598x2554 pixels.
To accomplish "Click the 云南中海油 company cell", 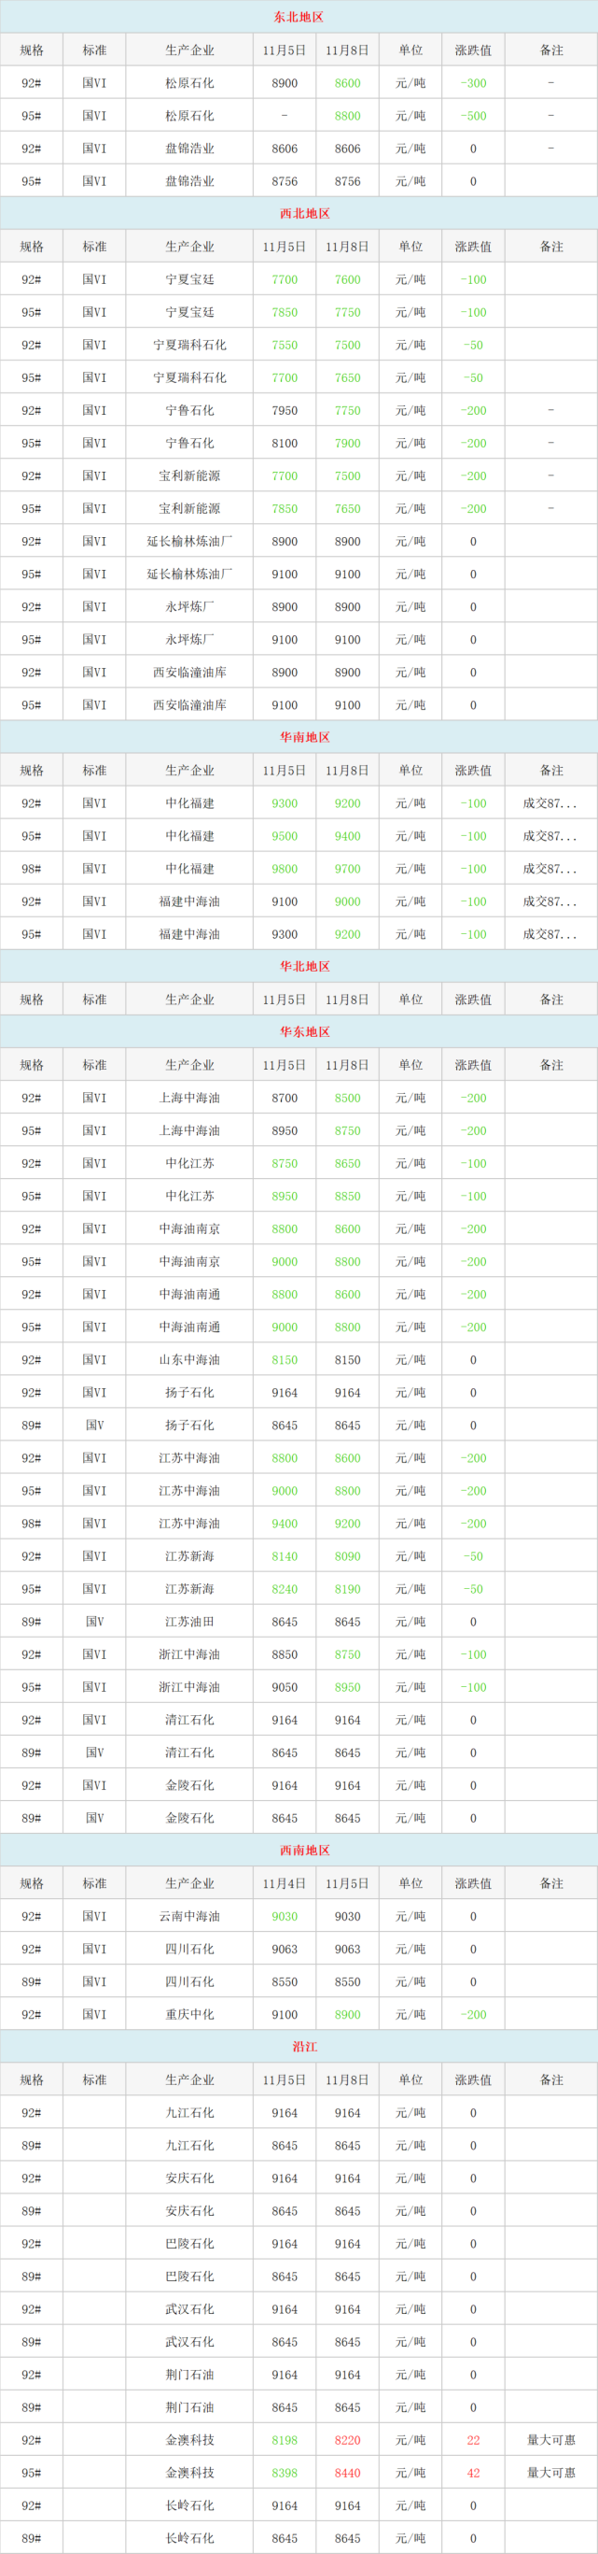I will pyautogui.click(x=189, y=1915).
